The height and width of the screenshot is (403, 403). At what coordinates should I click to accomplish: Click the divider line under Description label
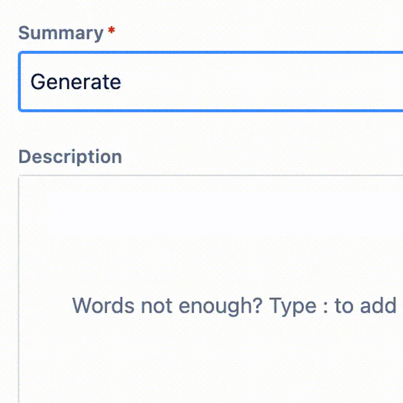pyautogui.click(x=197, y=175)
